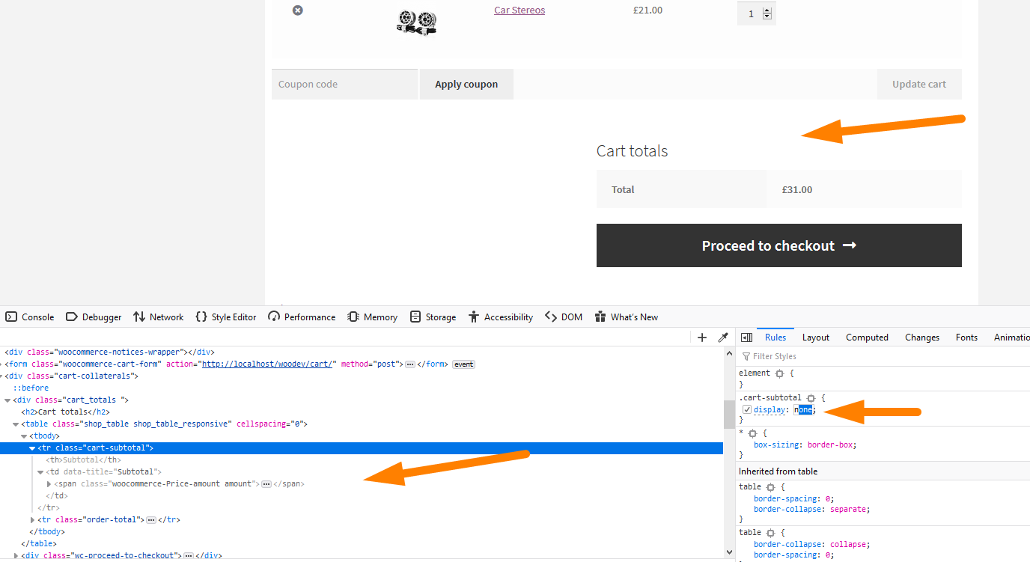Viewport: 1030px width, 562px height.
Task: Click Proceed to checkout button
Action: (779, 245)
